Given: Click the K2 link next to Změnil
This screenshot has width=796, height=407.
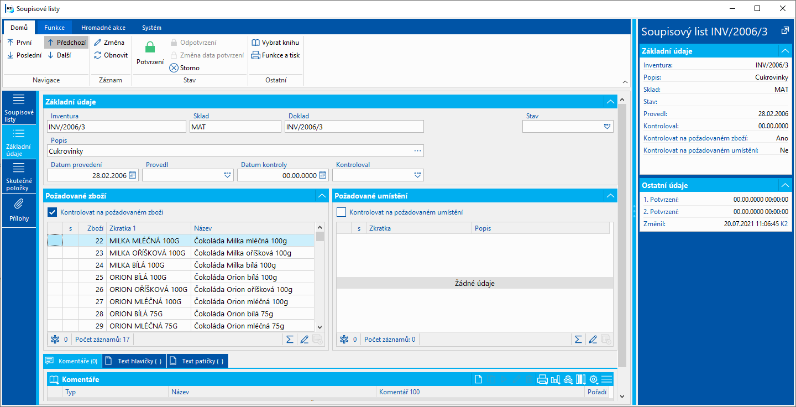Looking at the screenshot, I should point(784,224).
